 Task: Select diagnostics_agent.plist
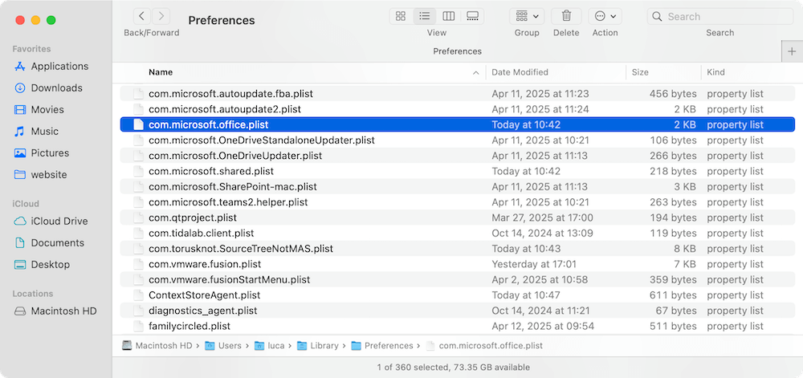tap(458, 311)
